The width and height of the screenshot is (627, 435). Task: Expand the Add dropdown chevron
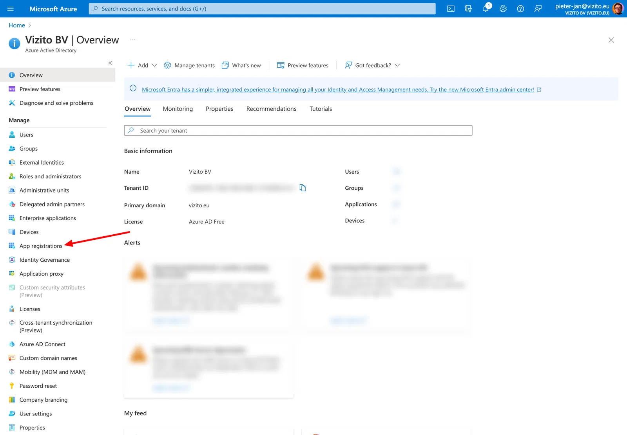[154, 65]
